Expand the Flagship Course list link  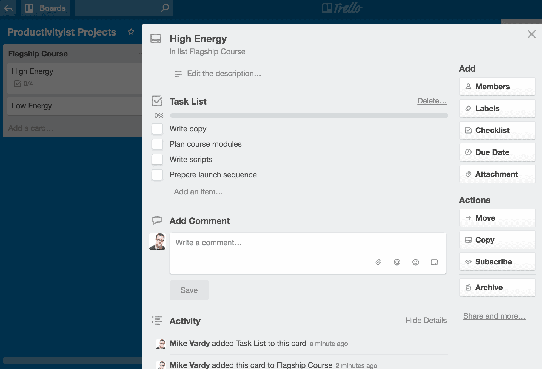217,51
